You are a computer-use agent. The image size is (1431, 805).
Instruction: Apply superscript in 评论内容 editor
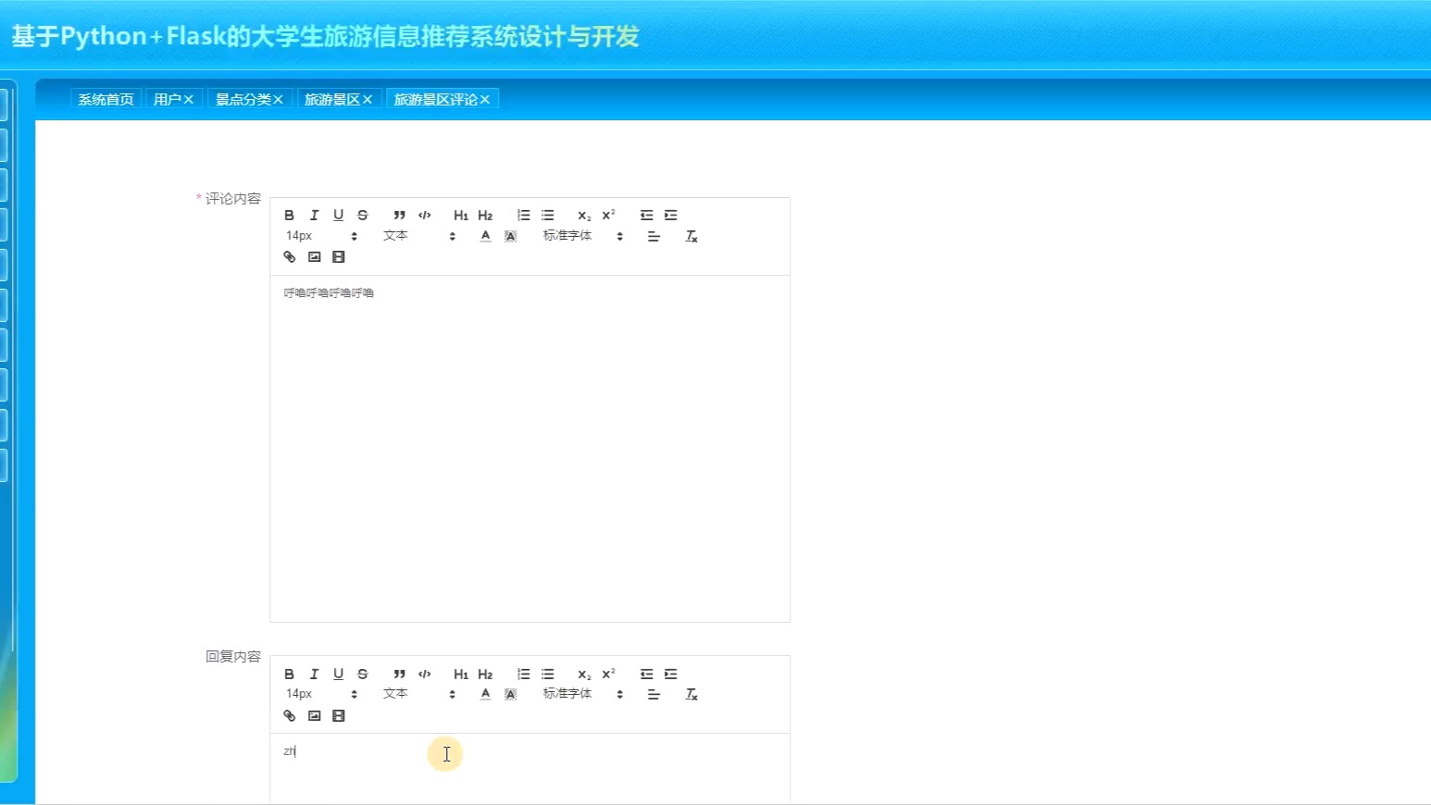pos(608,216)
